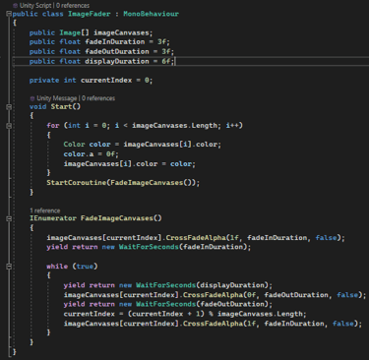
Task: Open the 'Unity Message' CodeLens link
Action: point(56,98)
